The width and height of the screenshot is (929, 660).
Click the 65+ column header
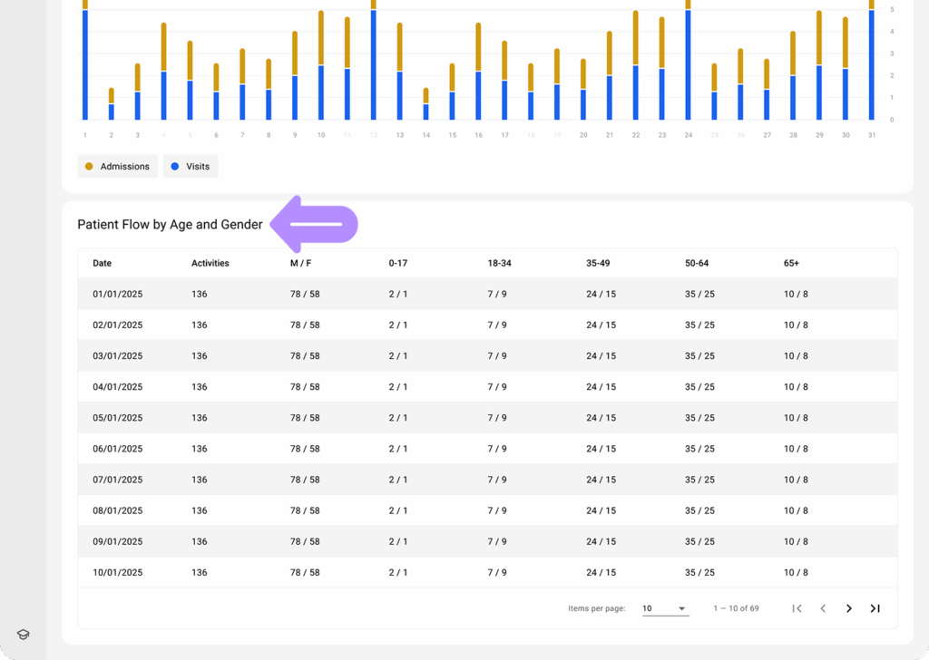792,263
